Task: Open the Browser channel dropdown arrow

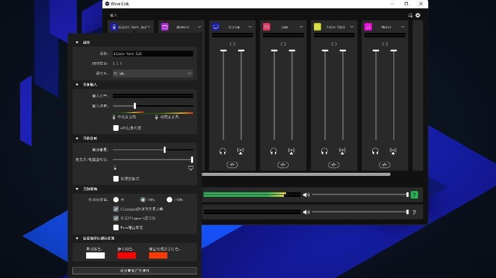Action: point(199,27)
